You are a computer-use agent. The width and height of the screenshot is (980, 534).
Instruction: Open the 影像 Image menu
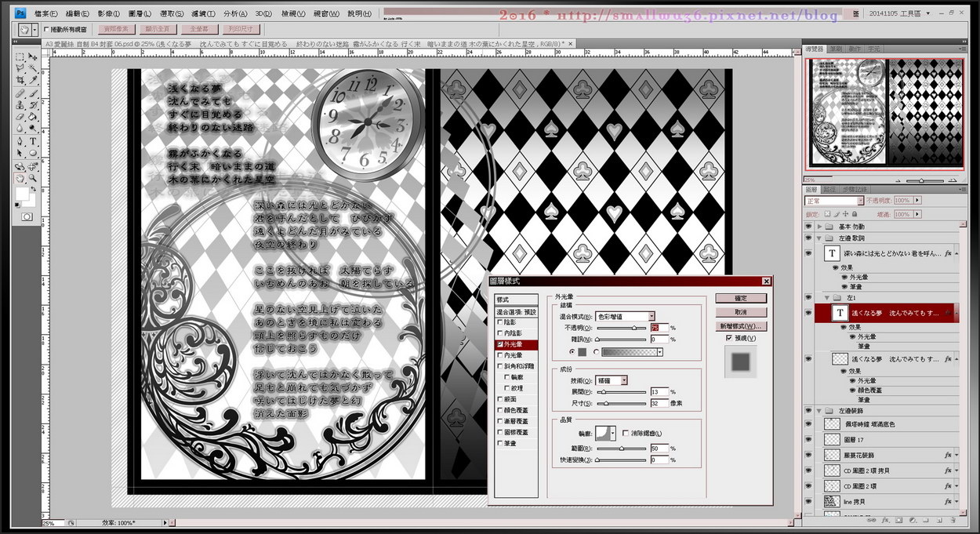coord(108,13)
